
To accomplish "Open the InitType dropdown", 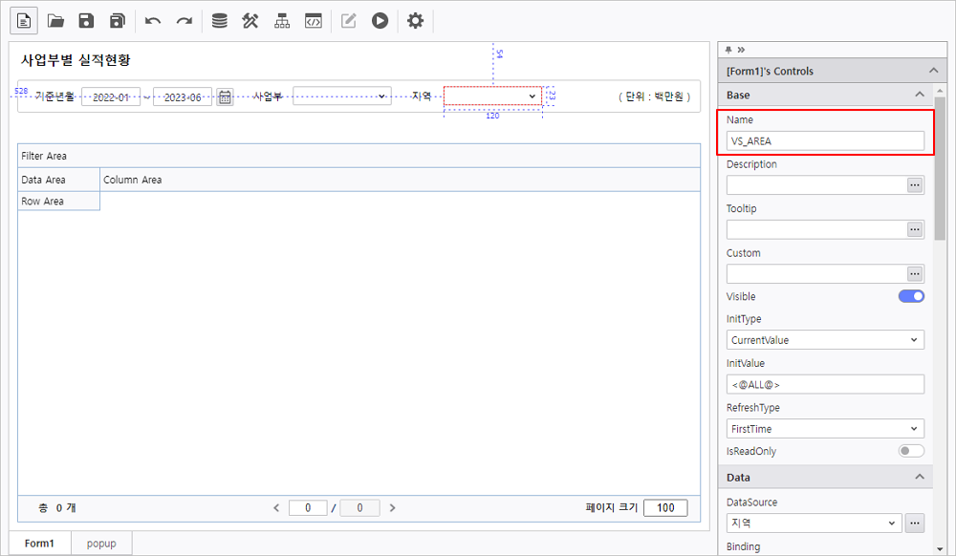I will click(x=824, y=340).
